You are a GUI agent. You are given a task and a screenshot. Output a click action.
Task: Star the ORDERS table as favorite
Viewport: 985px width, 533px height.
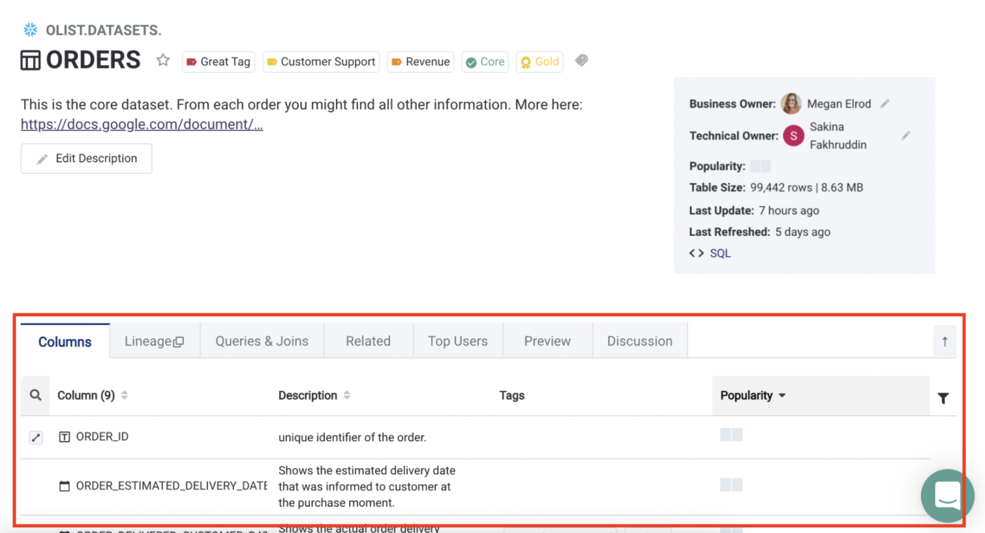point(163,61)
